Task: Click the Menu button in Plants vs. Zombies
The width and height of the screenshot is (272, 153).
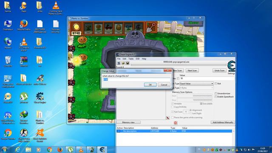Action: click(193, 23)
